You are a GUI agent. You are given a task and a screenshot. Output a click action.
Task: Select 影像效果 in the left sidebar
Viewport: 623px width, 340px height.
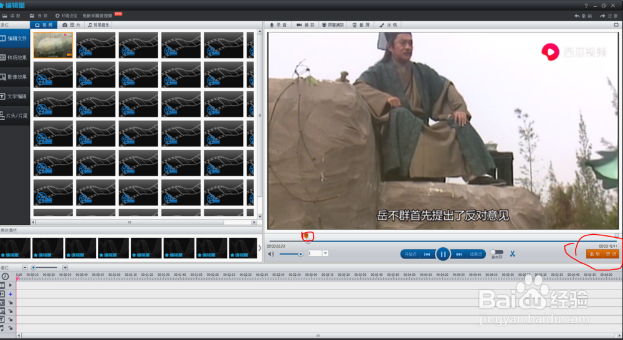[x=14, y=77]
